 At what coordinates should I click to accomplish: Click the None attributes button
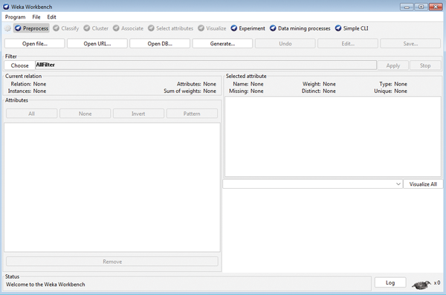pos(85,114)
